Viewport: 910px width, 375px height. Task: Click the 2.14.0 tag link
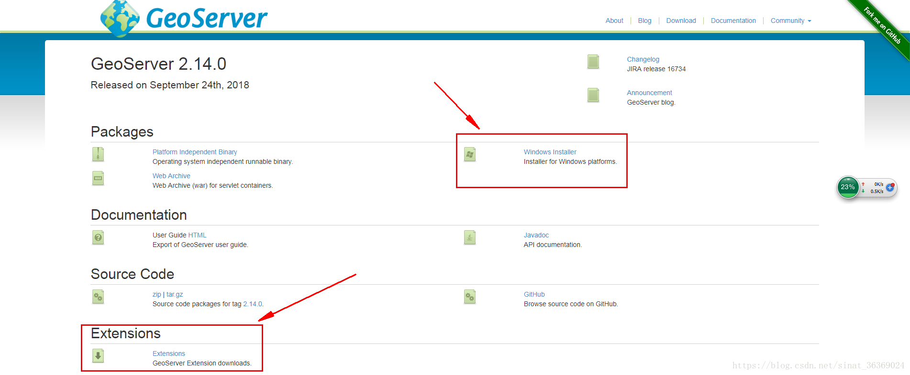(252, 304)
